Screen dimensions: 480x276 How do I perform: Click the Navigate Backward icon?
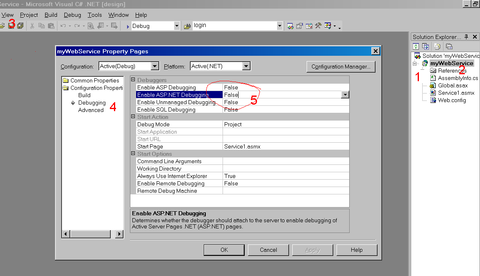pos(100,26)
